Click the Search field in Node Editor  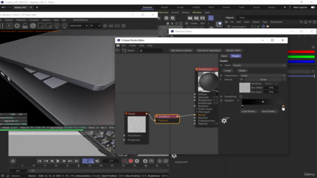(x=151, y=50)
